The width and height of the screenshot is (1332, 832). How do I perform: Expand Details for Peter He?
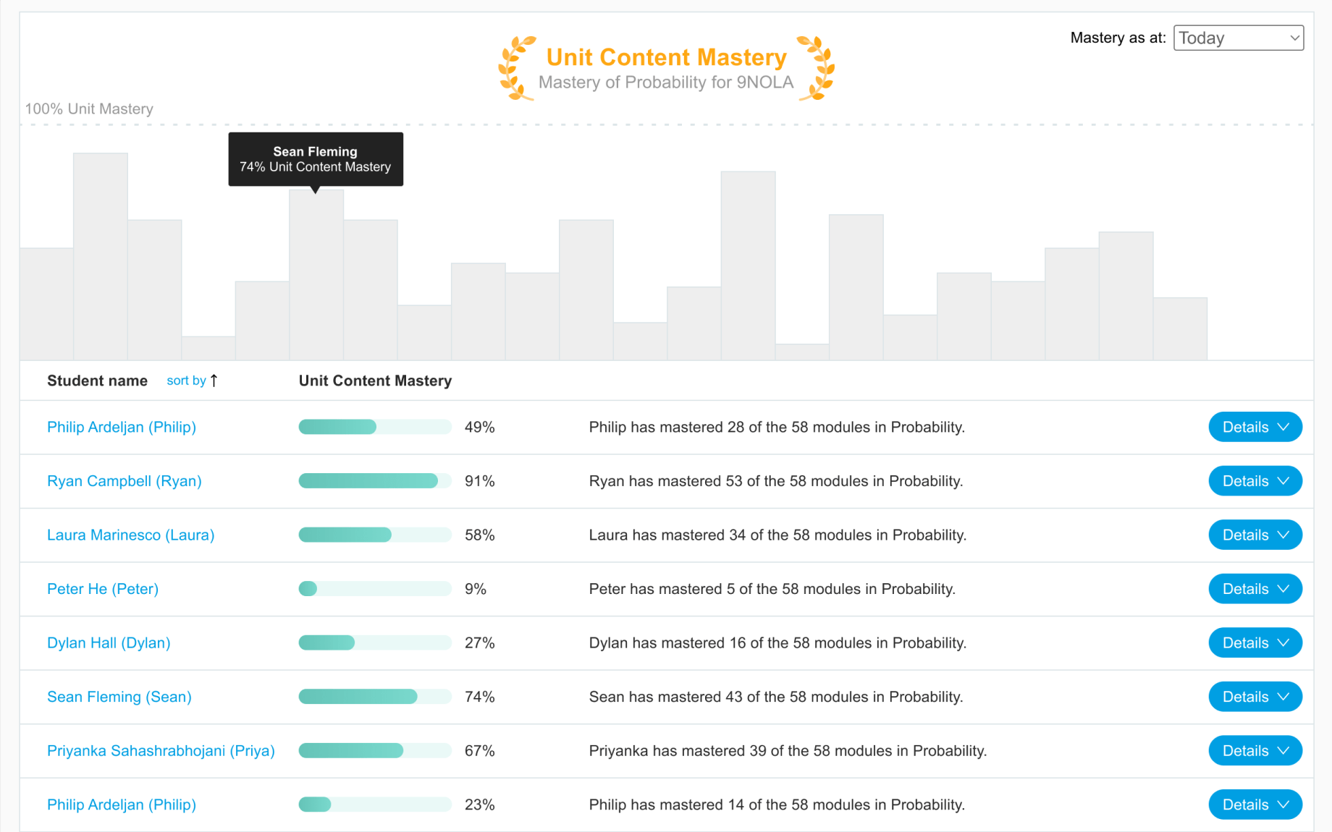point(1255,589)
